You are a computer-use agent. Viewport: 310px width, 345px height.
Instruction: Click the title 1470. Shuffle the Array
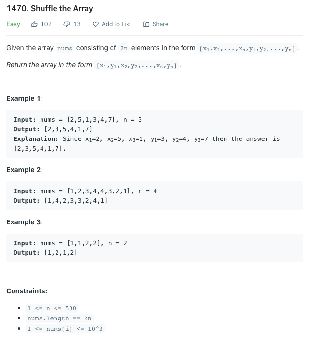click(x=50, y=8)
